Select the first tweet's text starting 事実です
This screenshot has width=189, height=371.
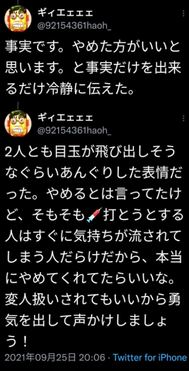(93, 68)
